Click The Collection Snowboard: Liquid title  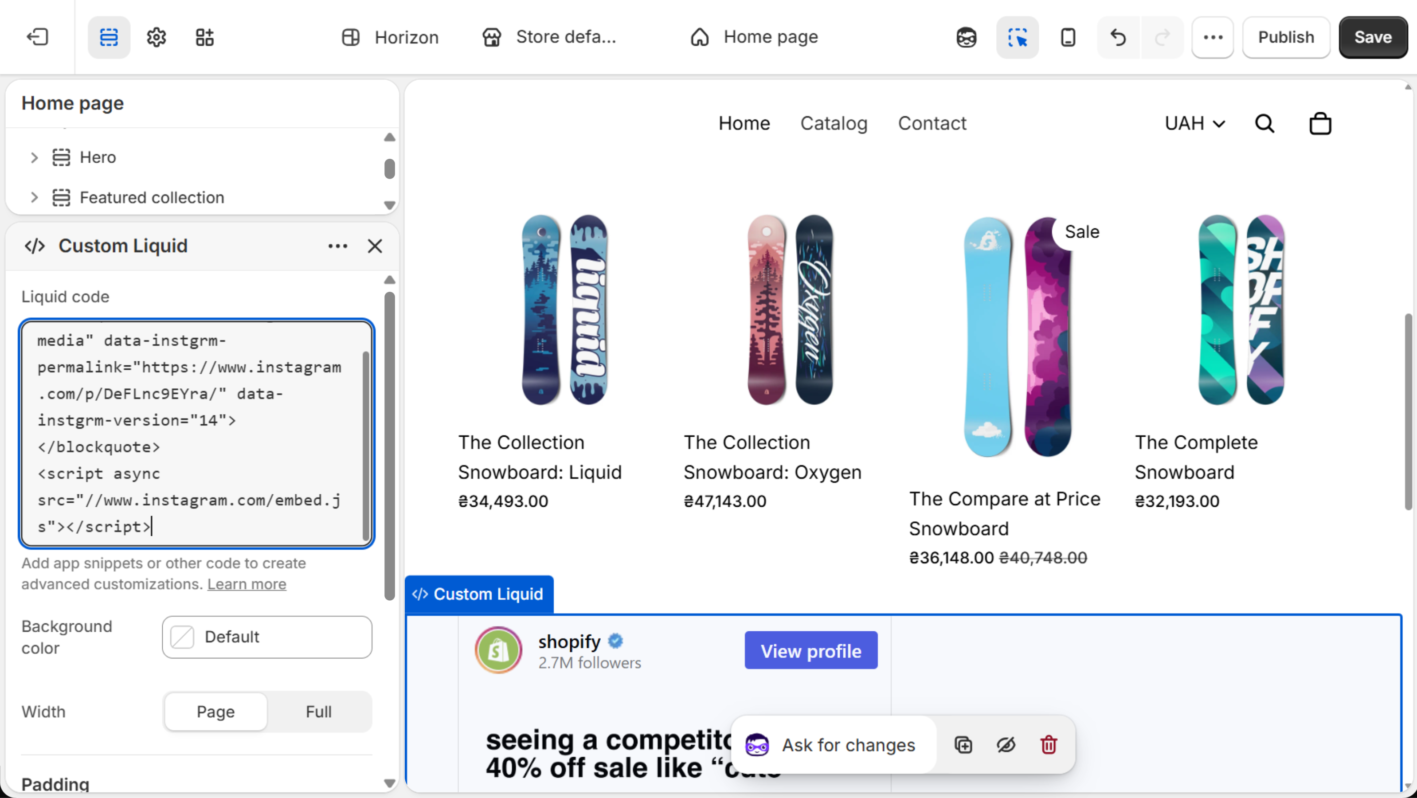pos(540,458)
